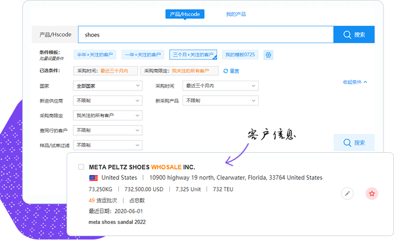Open the 新进供应商 dropdown
The width and height of the screenshot is (394, 240).
[108, 101]
